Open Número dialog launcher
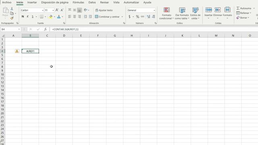The height and width of the screenshot is (145, 258). point(156,23)
